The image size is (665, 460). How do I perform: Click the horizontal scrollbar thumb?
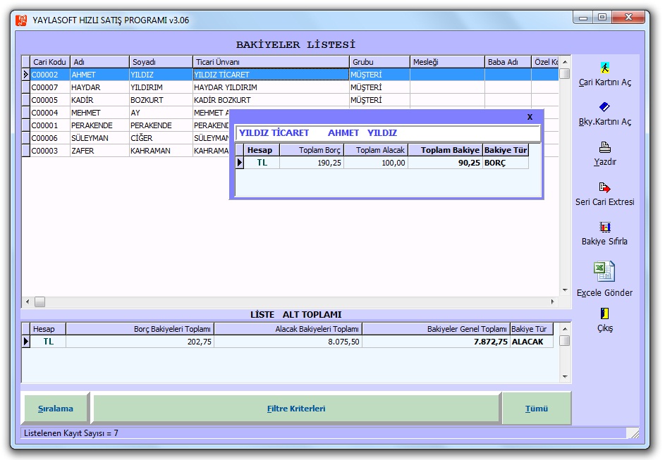(x=40, y=302)
